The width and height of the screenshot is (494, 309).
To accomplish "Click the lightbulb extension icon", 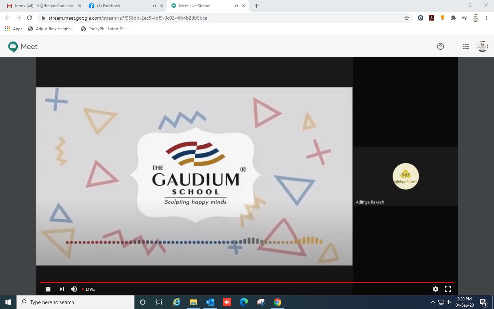I will [x=443, y=18].
